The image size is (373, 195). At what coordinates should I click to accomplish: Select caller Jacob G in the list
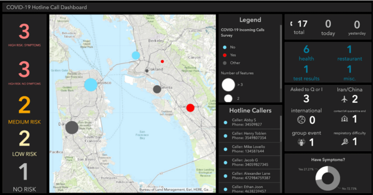pos(249,162)
